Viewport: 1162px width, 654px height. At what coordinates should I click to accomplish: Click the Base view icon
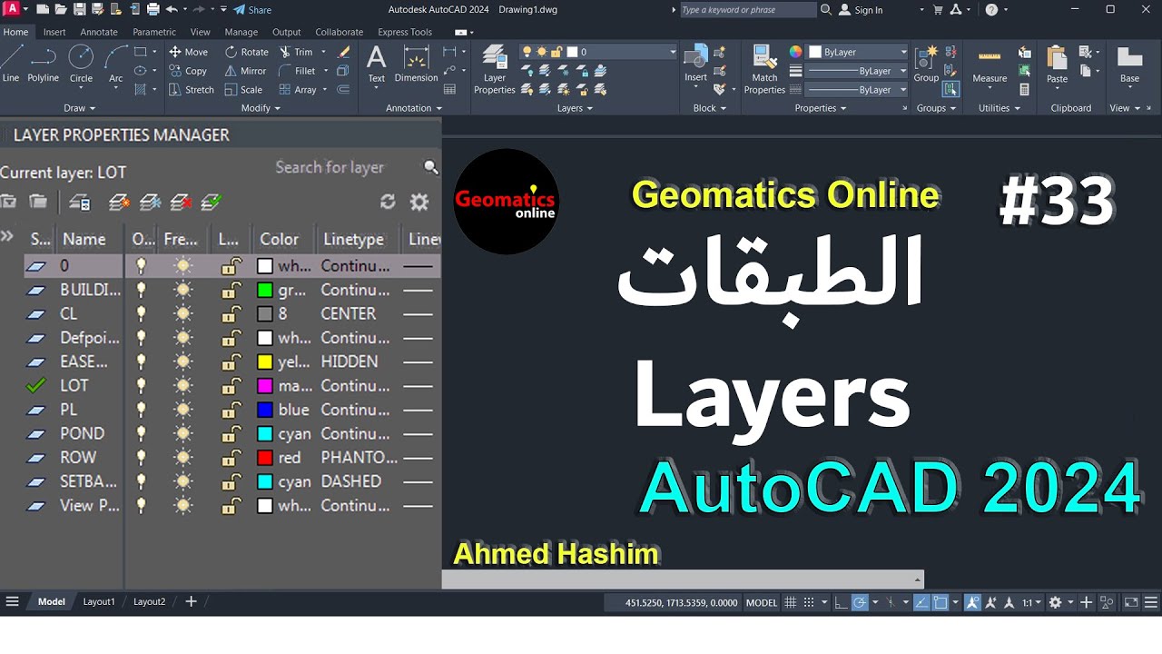coord(1129,64)
